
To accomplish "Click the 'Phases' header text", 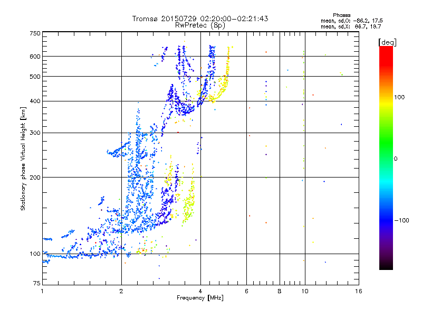I will (x=341, y=15).
